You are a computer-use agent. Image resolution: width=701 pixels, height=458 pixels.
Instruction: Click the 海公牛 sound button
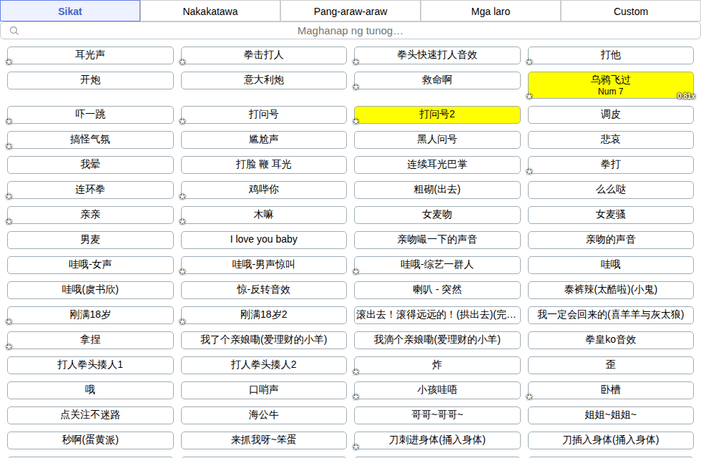(264, 415)
